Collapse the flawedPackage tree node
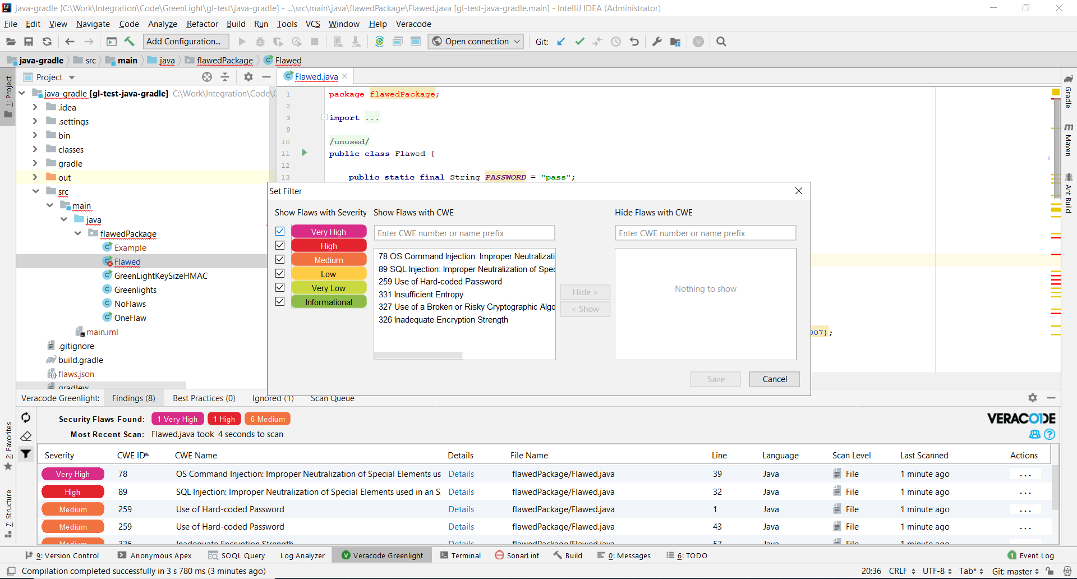 [x=77, y=234]
